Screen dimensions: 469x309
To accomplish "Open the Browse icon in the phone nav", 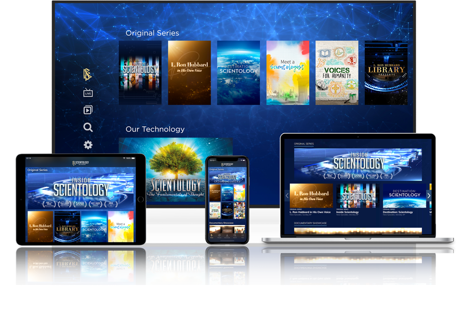I will (x=219, y=235).
